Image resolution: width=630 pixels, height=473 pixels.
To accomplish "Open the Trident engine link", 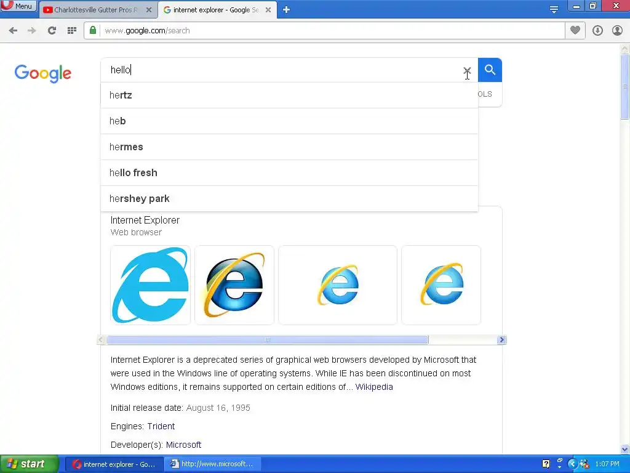I will (x=161, y=426).
